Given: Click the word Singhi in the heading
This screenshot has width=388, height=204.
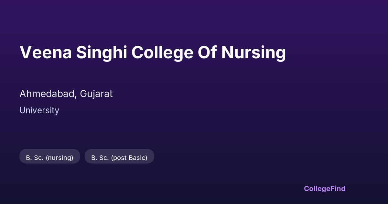Looking at the screenshot, I should (x=102, y=52).
